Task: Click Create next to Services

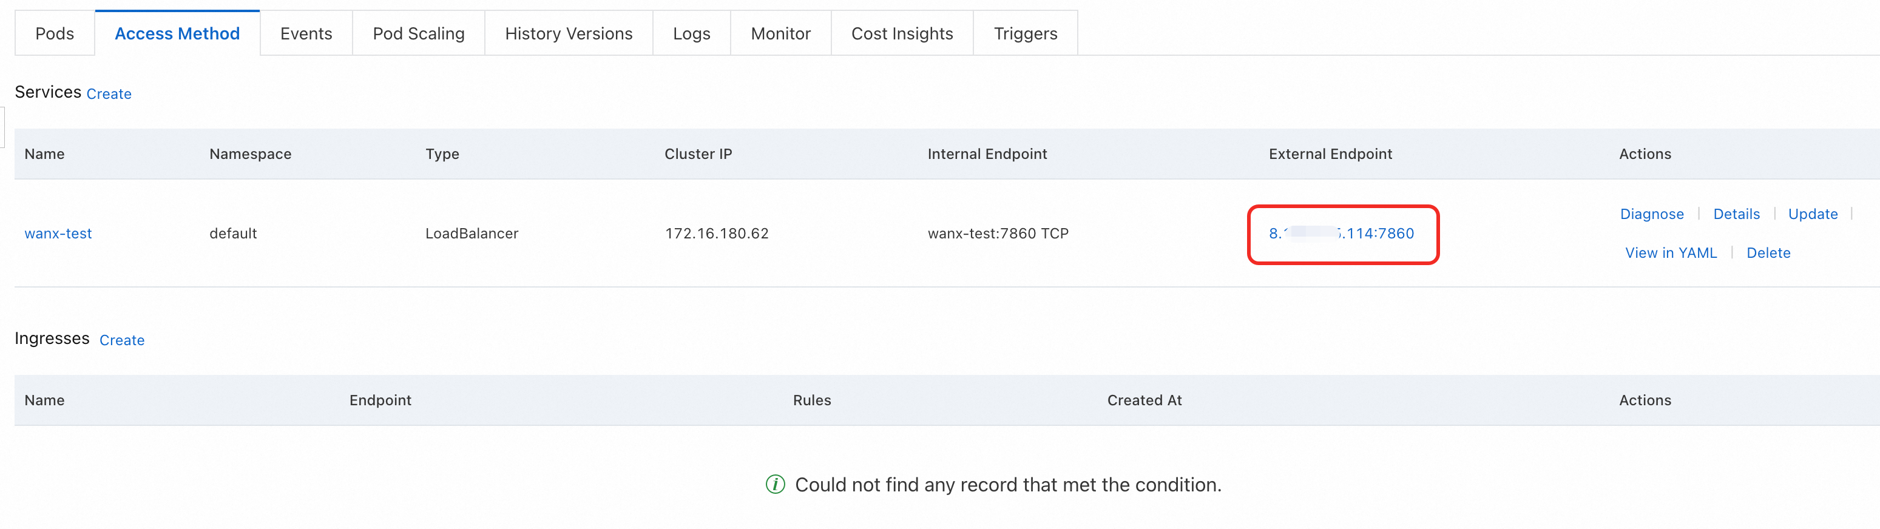Action: (x=109, y=94)
